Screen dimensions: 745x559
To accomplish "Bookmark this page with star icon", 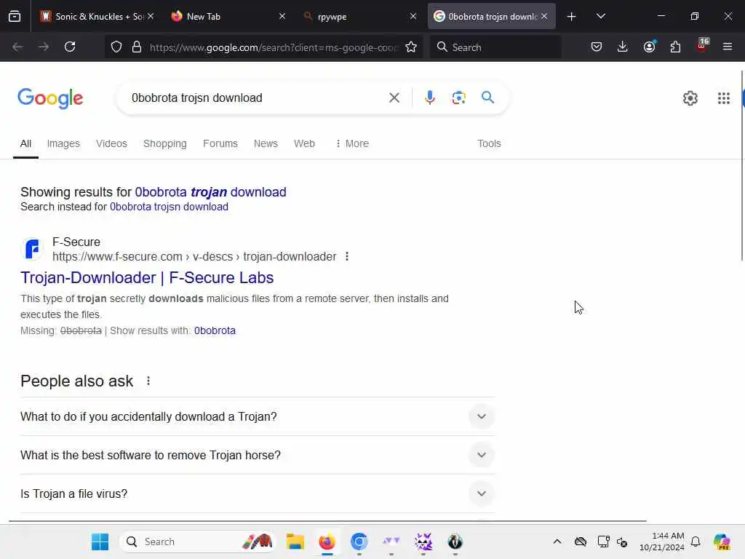I will (x=411, y=47).
